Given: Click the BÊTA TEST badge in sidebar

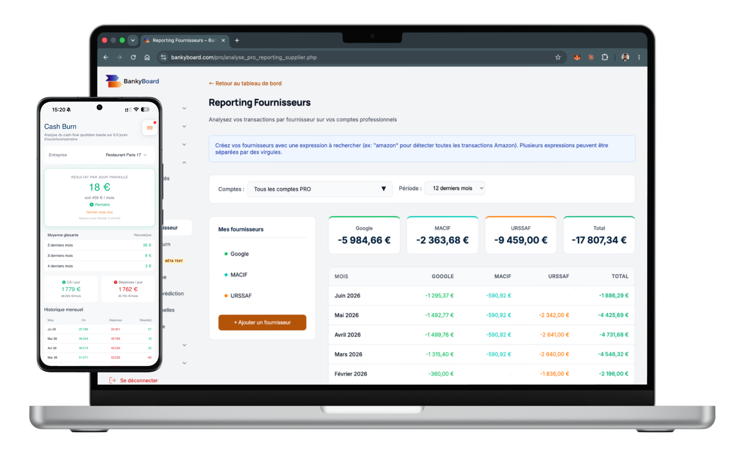Looking at the screenshot, I should (174, 261).
